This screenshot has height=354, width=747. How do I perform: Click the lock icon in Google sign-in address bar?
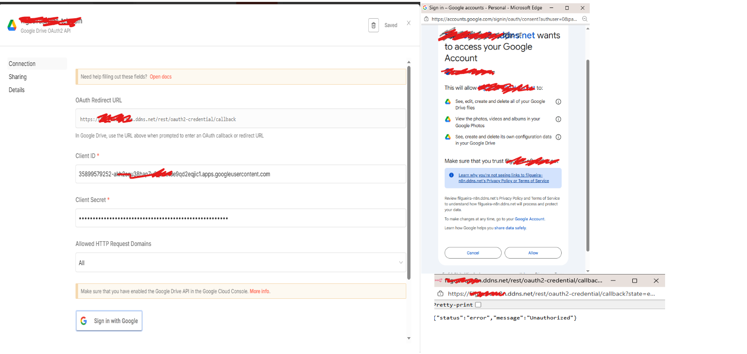pos(426,19)
